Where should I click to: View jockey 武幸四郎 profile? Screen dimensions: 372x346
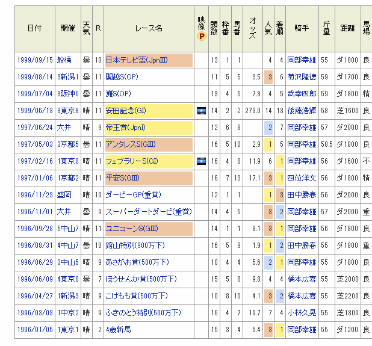[302, 94]
